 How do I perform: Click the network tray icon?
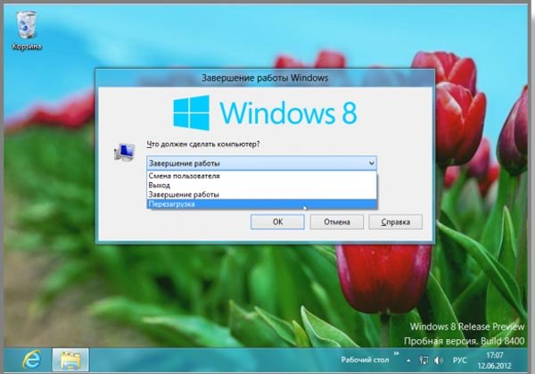pyautogui.click(x=424, y=360)
